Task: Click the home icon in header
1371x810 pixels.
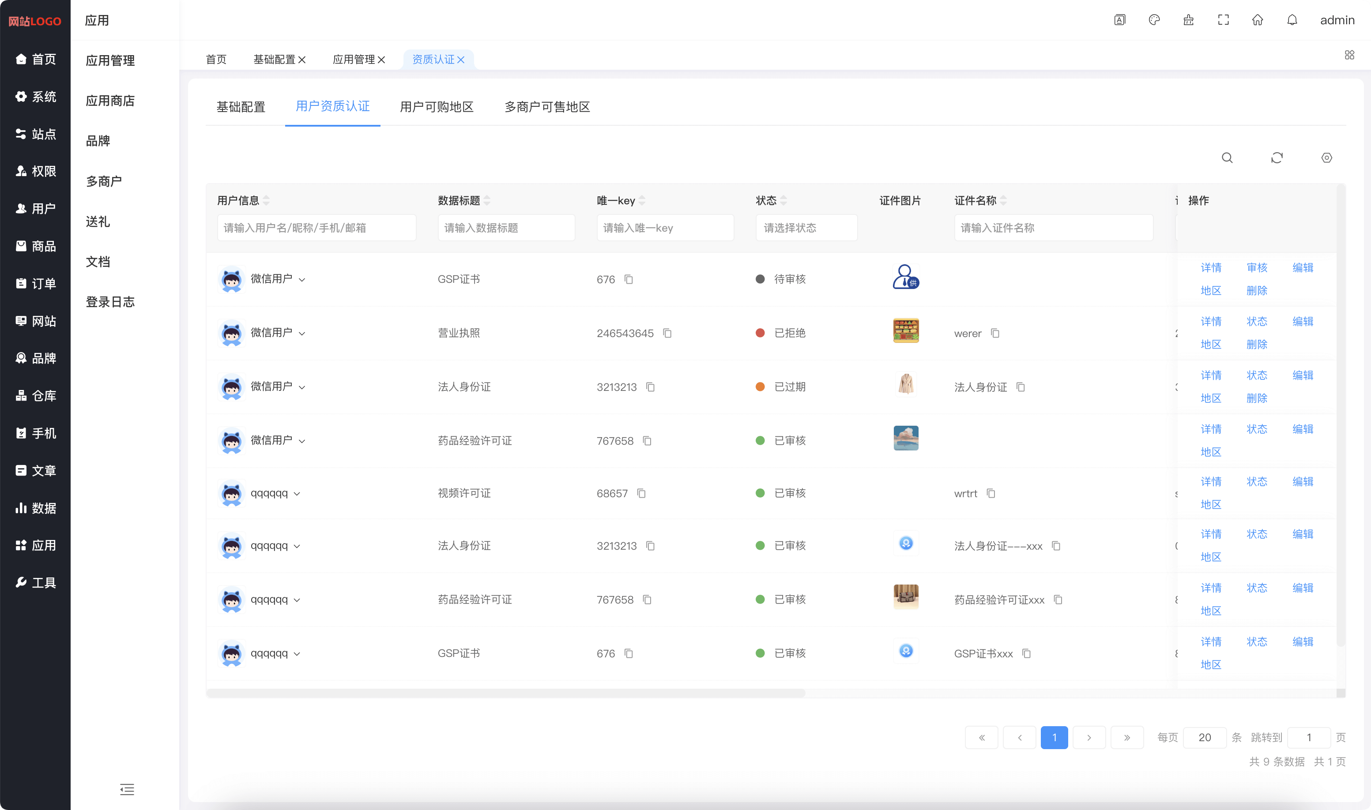Action: tap(1258, 20)
